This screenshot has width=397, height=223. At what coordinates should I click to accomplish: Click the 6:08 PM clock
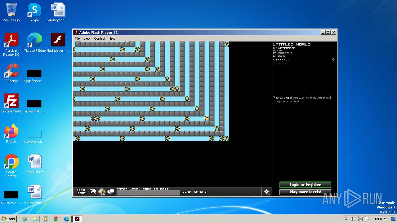tap(381, 219)
